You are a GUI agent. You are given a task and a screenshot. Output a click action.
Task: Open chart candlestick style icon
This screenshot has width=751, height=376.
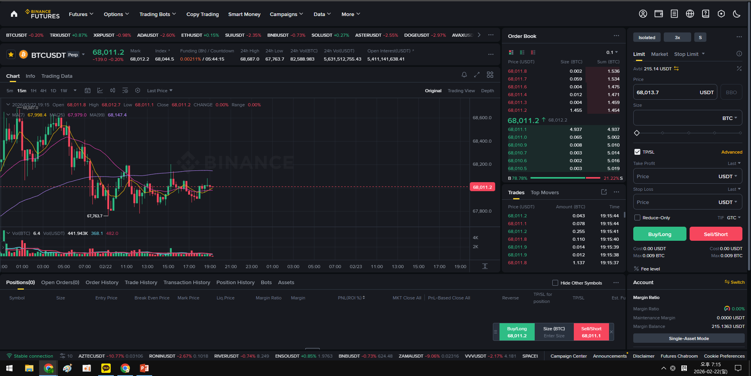pos(113,91)
